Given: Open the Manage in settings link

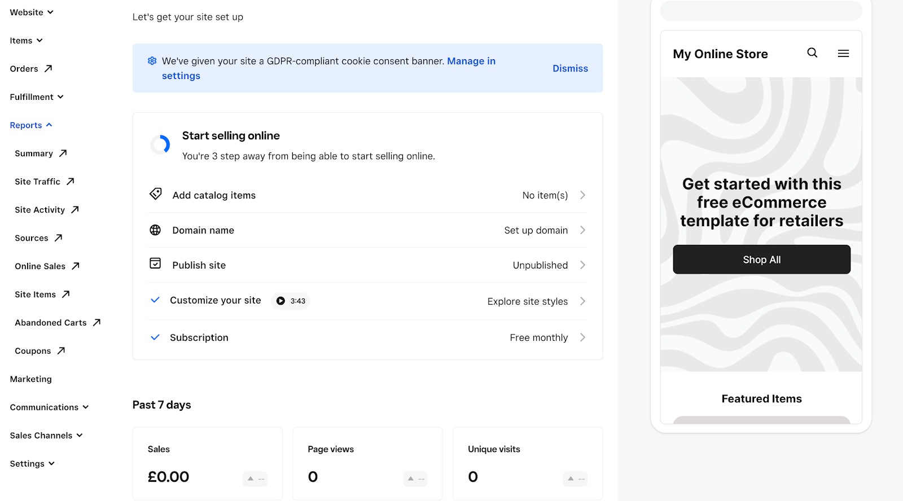Looking at the screenshot, I should 471,61.
